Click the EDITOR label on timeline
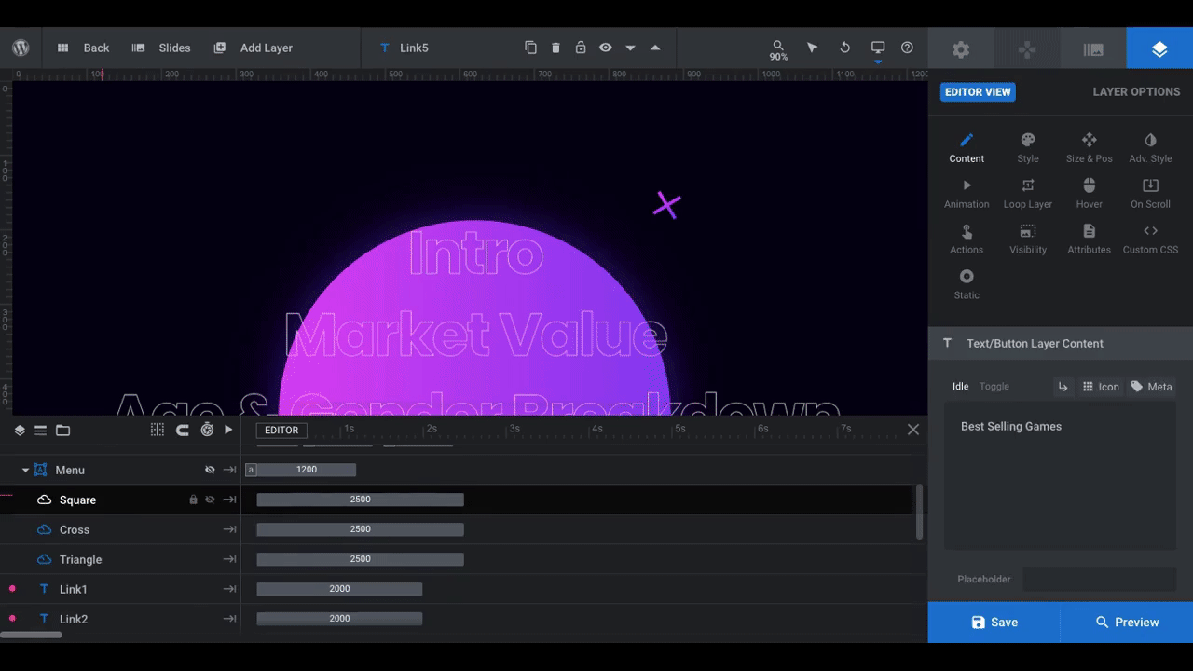 281,430
